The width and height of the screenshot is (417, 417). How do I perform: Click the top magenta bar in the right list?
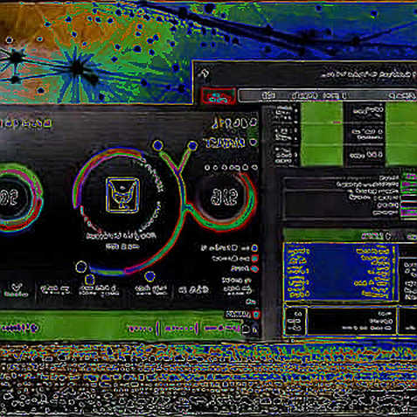click(409, 177)
